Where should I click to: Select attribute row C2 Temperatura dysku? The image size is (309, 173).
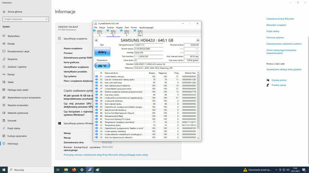tap(146, 125)
